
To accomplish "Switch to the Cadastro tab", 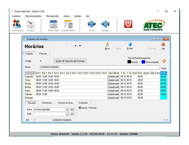I will [x=29, y=54].
